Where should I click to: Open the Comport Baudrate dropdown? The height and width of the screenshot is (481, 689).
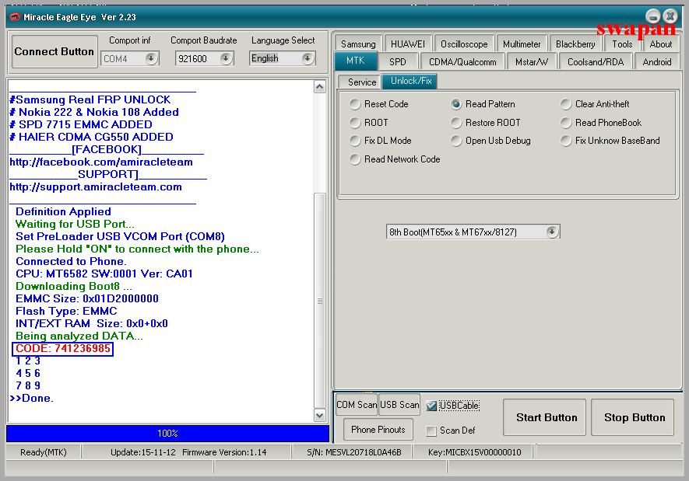pos(226,58)
